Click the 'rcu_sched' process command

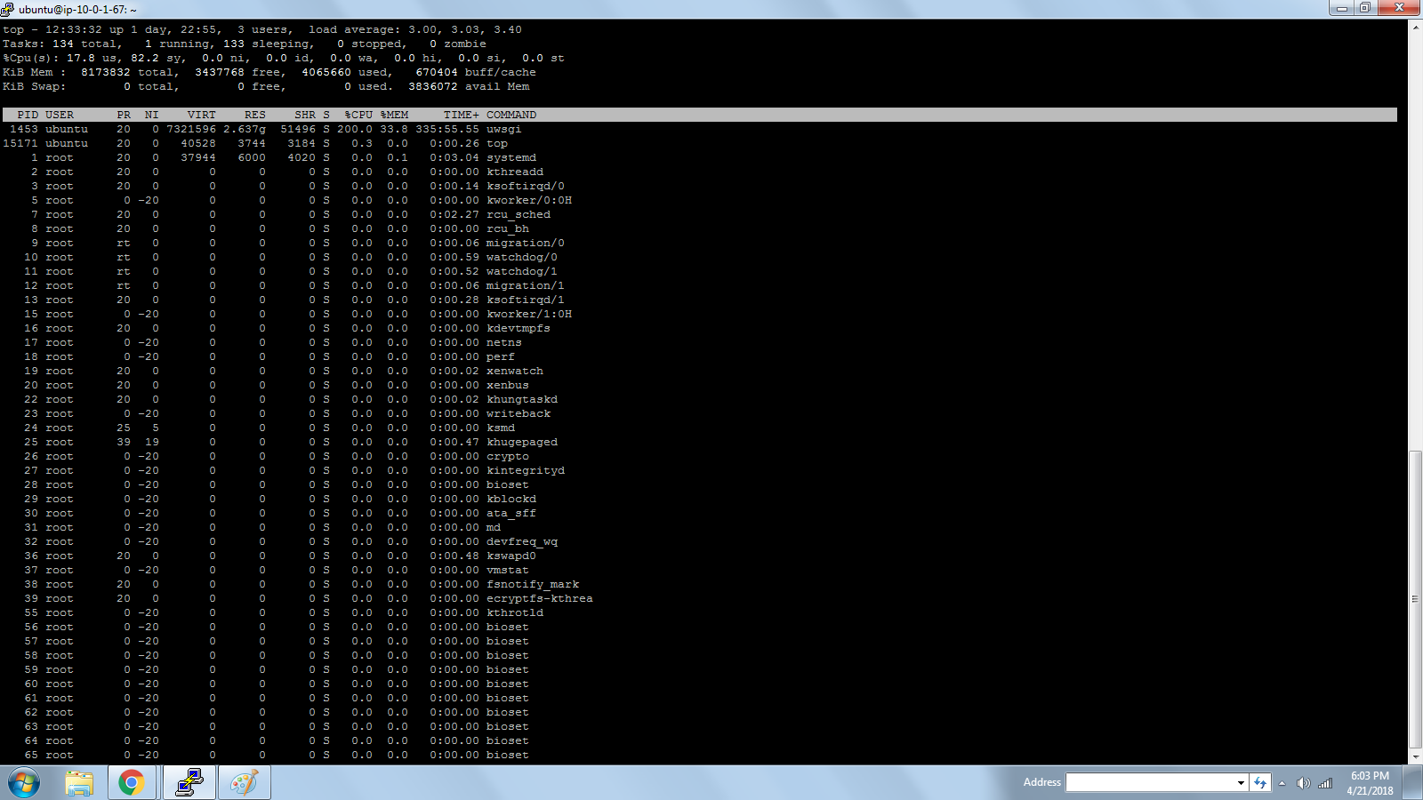pyautogui.click(x=519, y=214)
